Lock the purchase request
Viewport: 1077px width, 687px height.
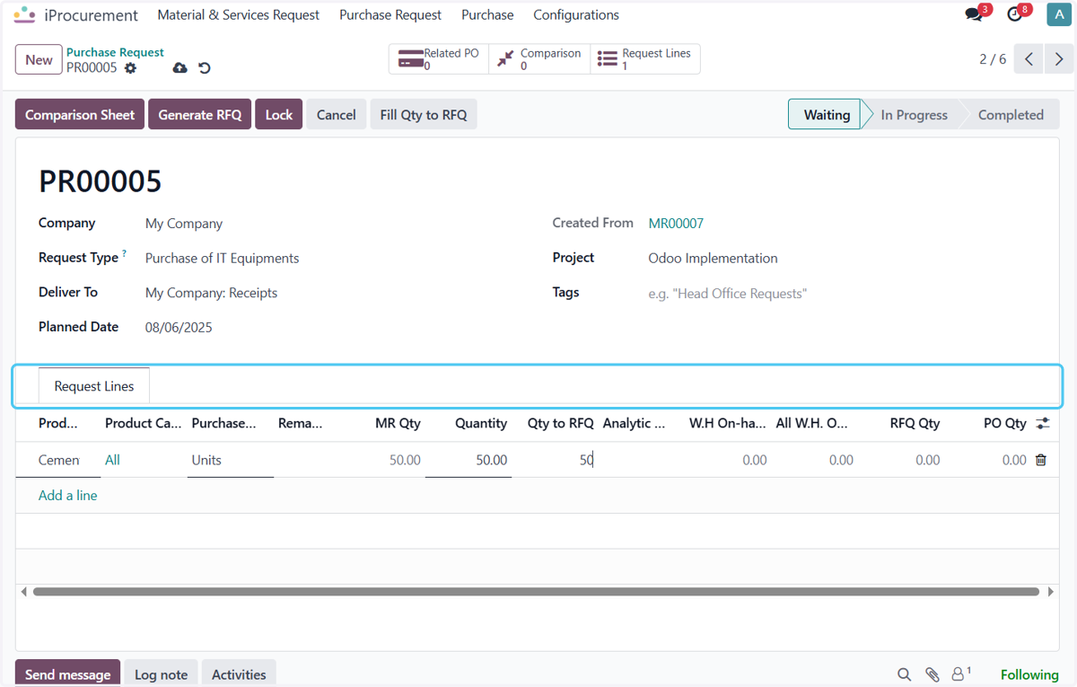tap(279, 115)
